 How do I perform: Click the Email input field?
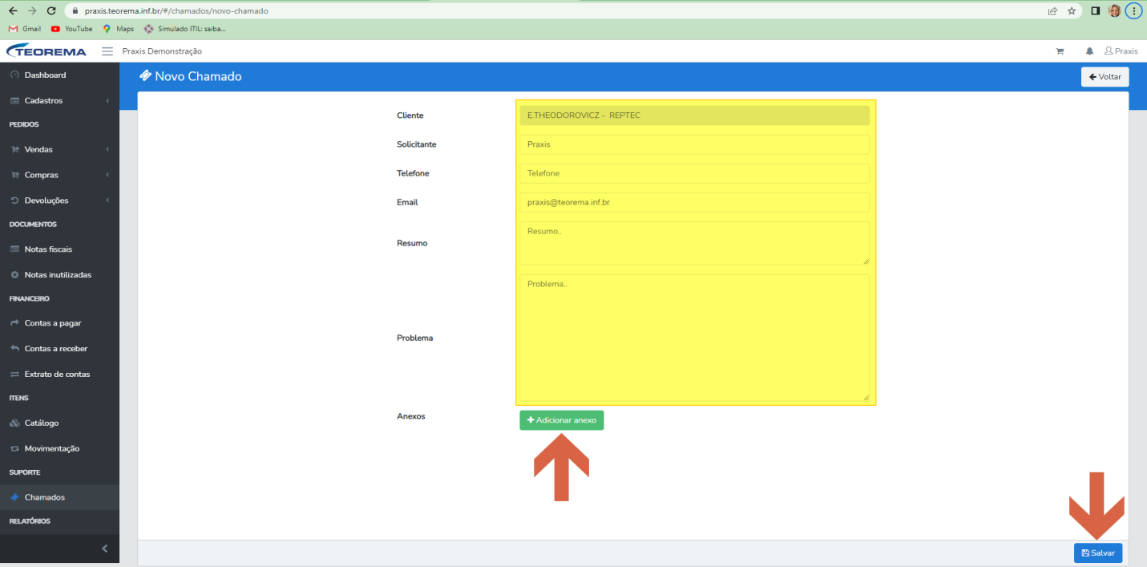pos(694,202)
